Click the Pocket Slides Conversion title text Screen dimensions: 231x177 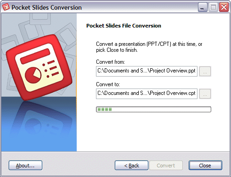[x=46, y=7]
